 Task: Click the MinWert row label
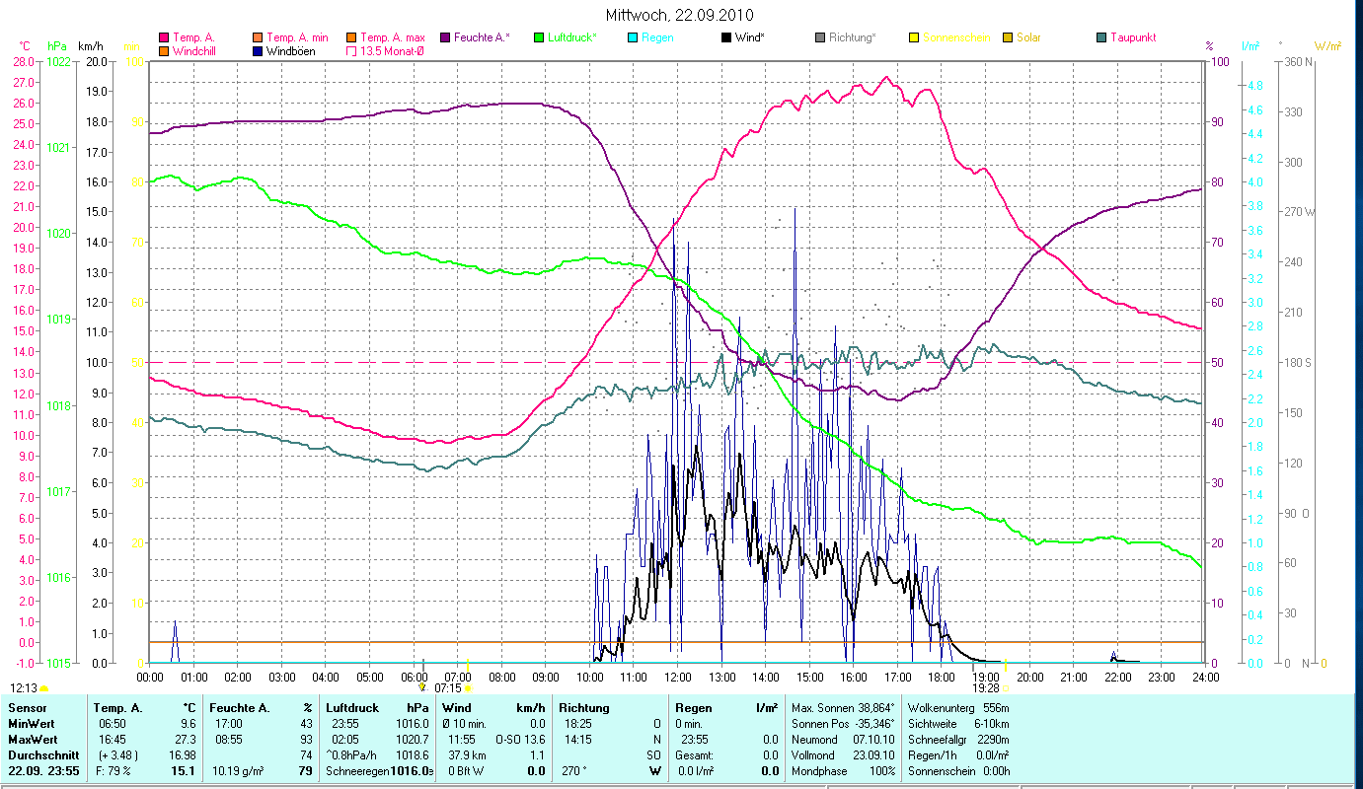(32, 724)
